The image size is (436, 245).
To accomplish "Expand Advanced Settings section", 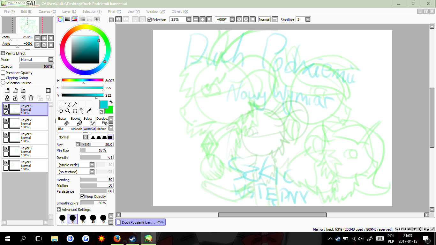I will [59, 210].
